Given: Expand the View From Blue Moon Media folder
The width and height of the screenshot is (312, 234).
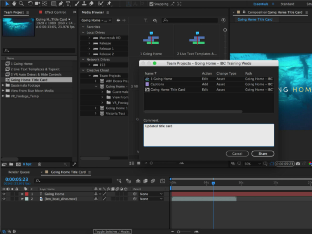Looking at the screenshot, I should 3,91.
